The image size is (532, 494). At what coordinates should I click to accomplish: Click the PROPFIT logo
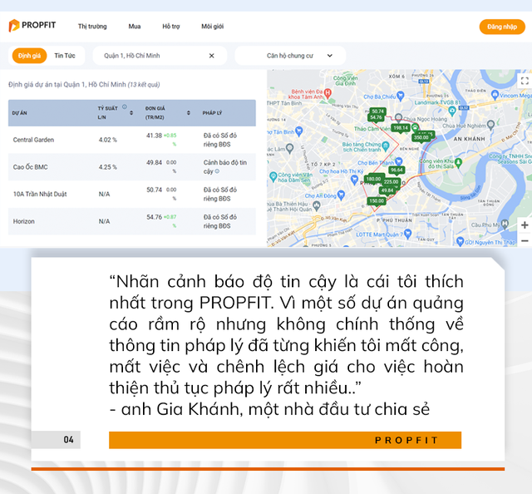32,26
